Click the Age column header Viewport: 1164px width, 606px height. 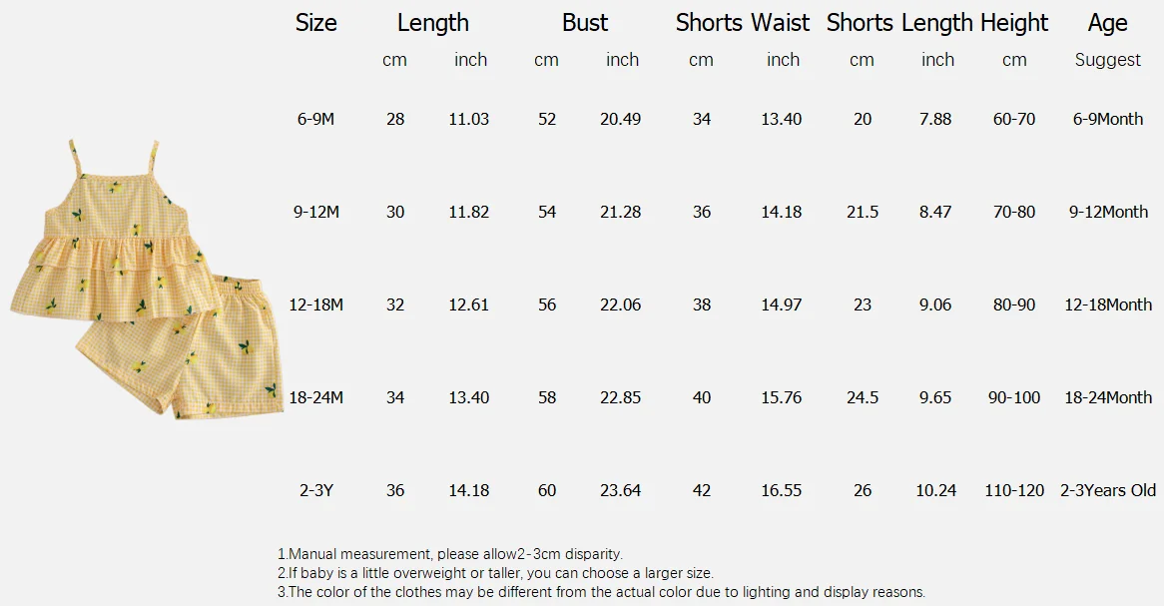pyautogui.click(x=1107, y=23)
